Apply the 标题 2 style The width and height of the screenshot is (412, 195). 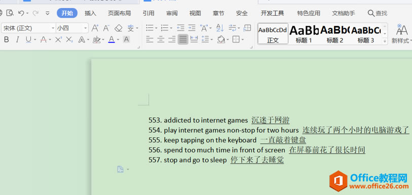[x=335, y=33]
